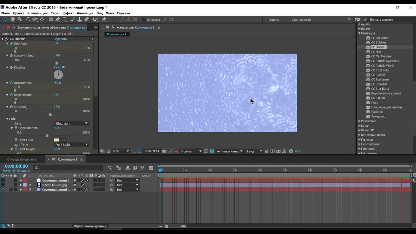Open the Эффект menu
This screenshot has width=416, height=234.
point(68,13)
